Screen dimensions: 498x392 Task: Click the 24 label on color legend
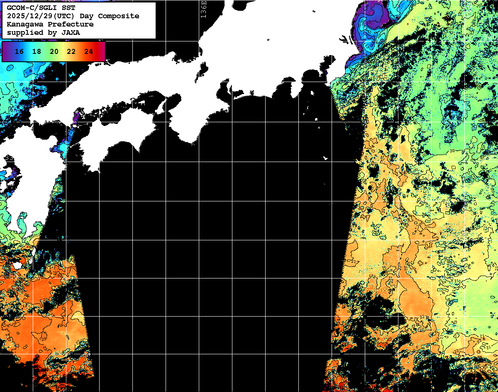tap(88, 52)
